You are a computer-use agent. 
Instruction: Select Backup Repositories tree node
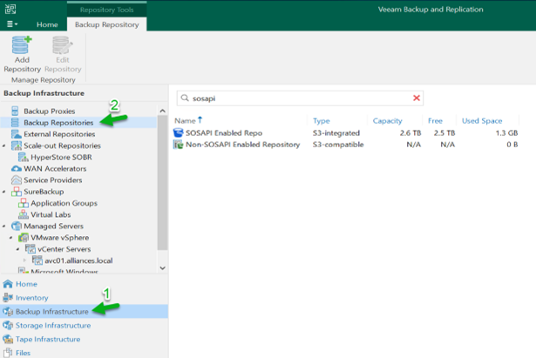click(x=58, y=122)
